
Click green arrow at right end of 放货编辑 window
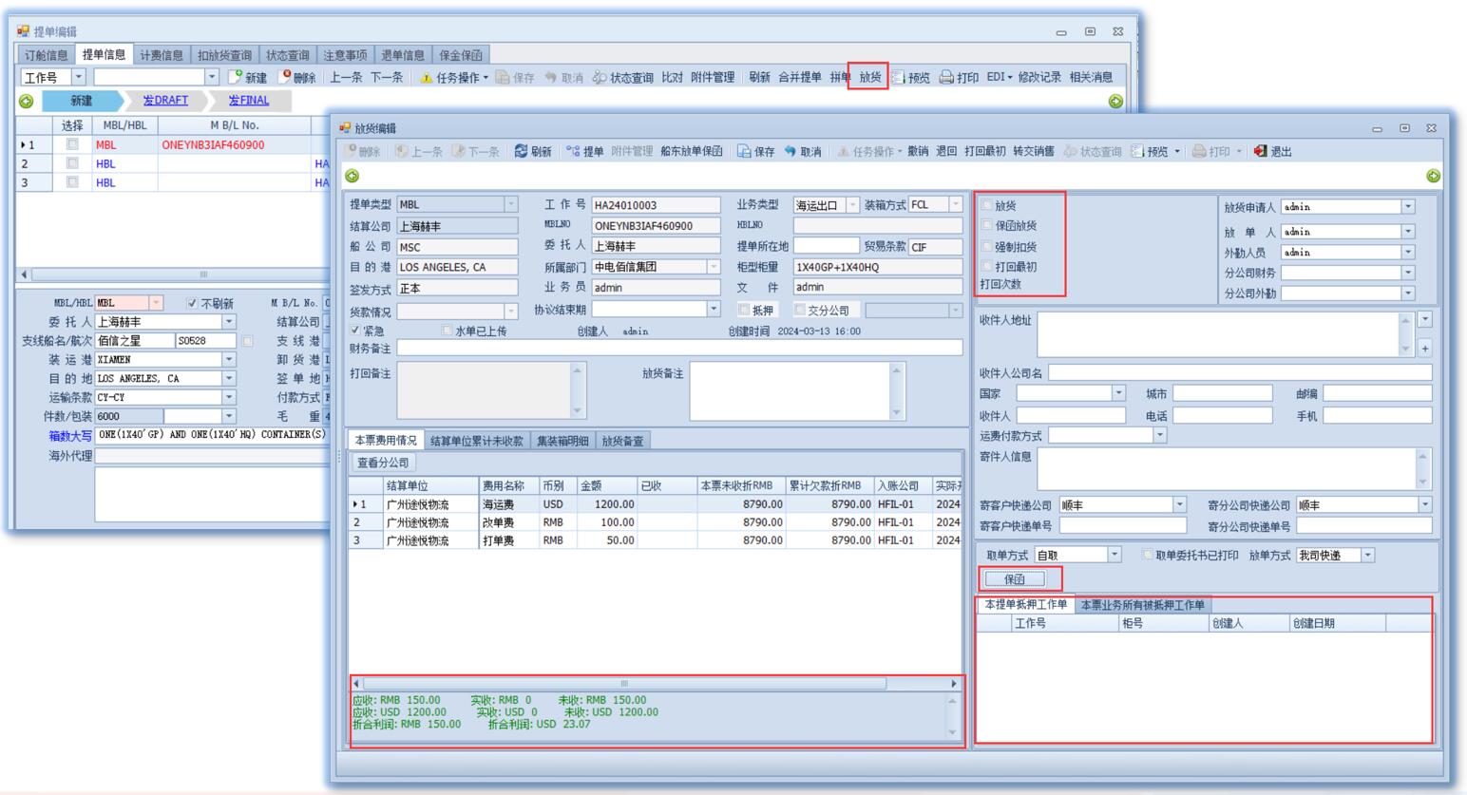(1433, 176)
